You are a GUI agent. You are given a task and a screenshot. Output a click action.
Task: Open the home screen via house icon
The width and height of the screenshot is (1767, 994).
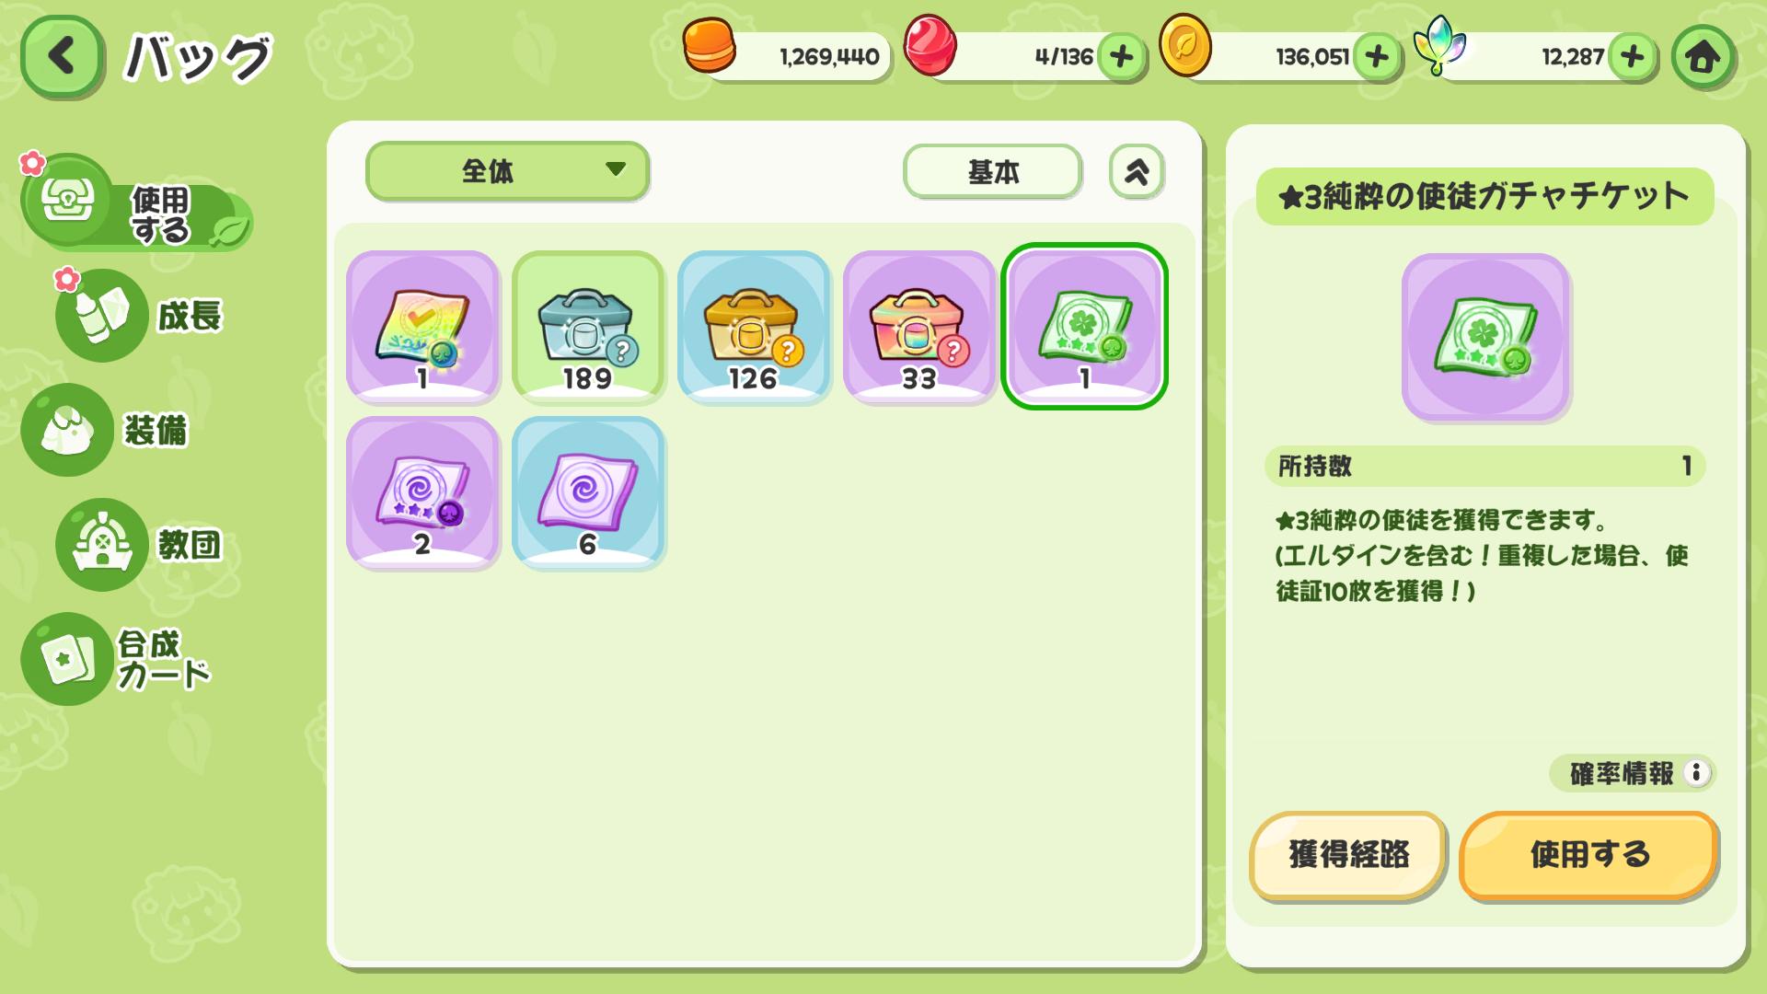click(1703, 57)
